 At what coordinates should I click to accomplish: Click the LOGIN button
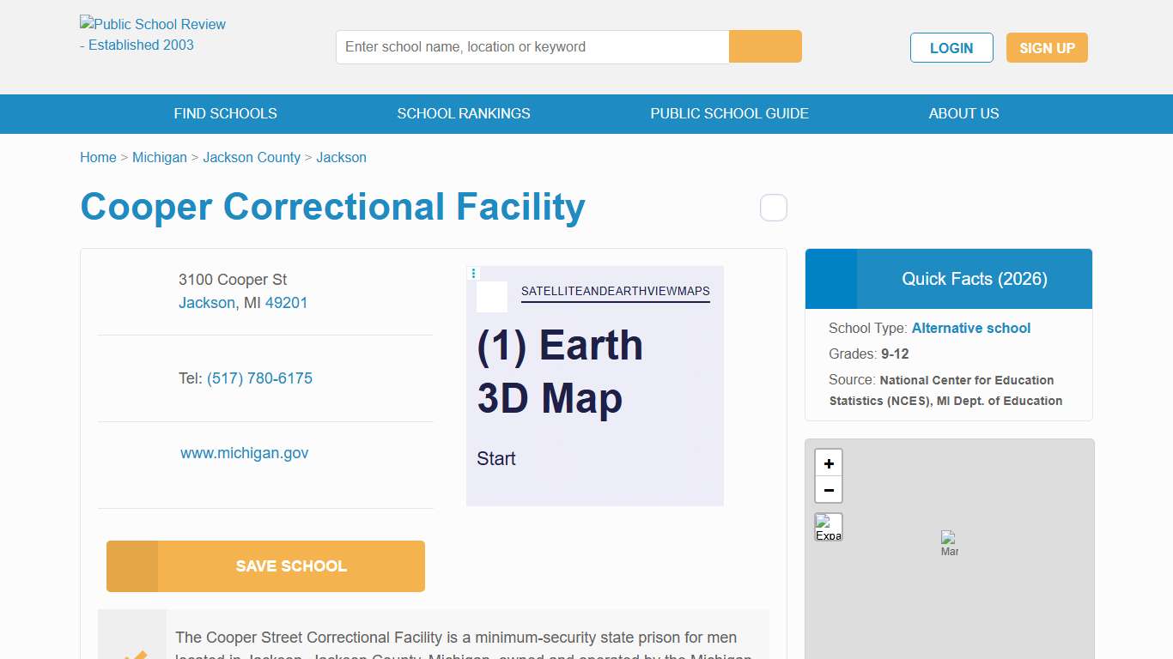coord(951,47)
